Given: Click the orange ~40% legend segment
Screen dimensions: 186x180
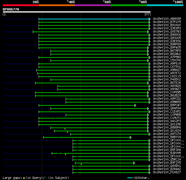Looking at the screenshot, I should pos(57,5).
